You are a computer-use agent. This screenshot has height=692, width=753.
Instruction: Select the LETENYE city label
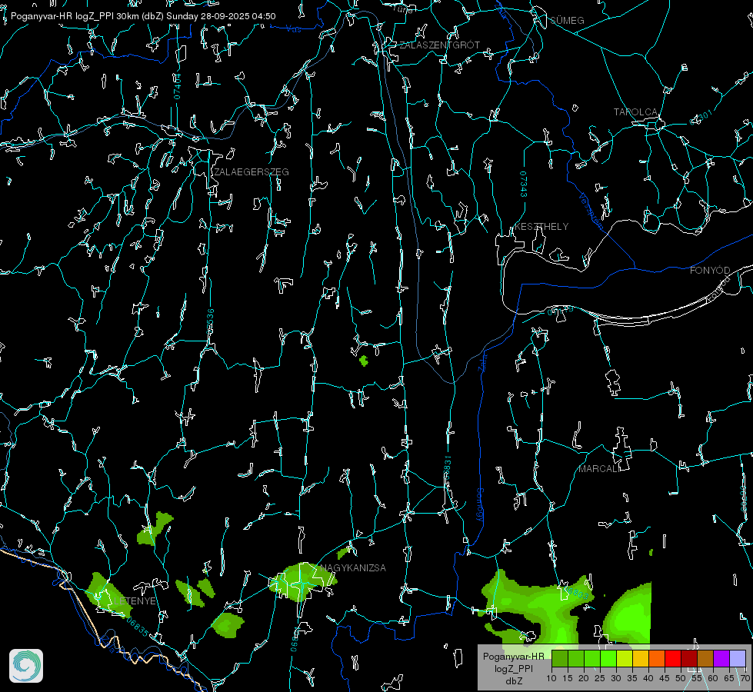(135, 601)
